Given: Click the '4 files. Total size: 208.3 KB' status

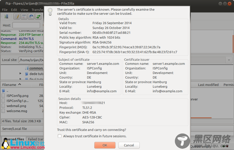Looking at the screenshot, I should [x=21, y=121].
